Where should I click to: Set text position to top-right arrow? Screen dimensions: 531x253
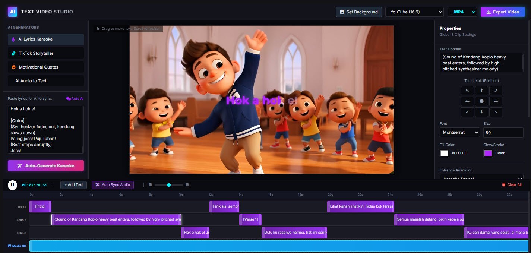tap(496, 91)
